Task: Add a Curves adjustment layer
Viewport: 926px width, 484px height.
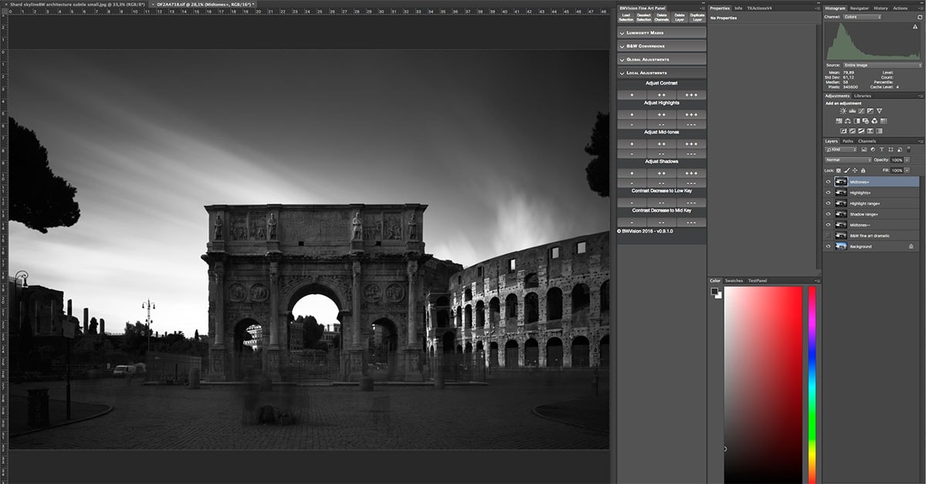Action: pyautogui.click(x=861, y=111)
